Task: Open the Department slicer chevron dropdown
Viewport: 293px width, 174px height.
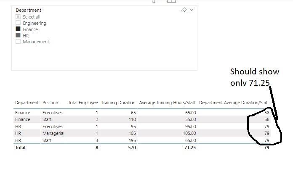Action: [192, 10]
